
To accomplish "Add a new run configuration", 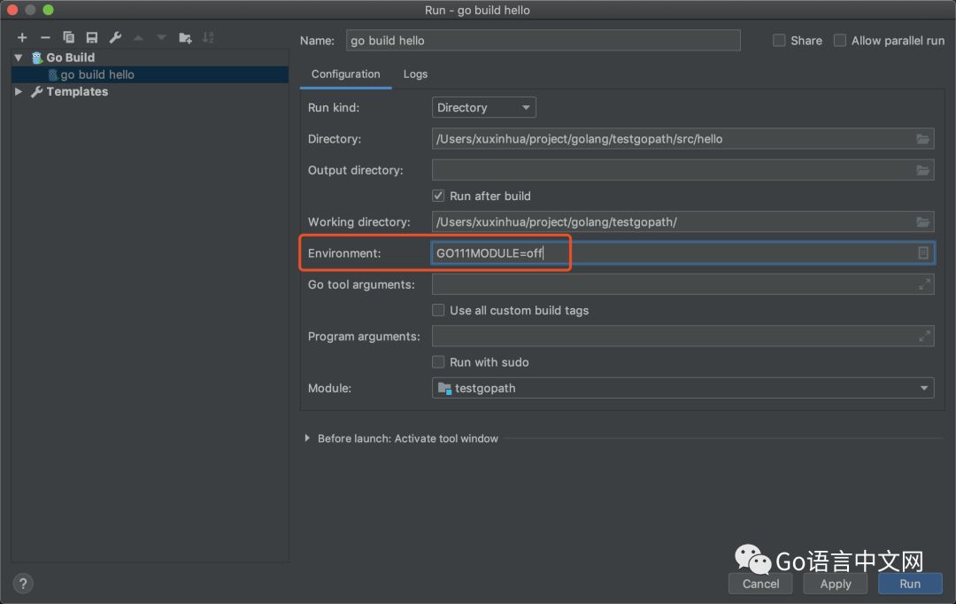I will coord(22,37).
